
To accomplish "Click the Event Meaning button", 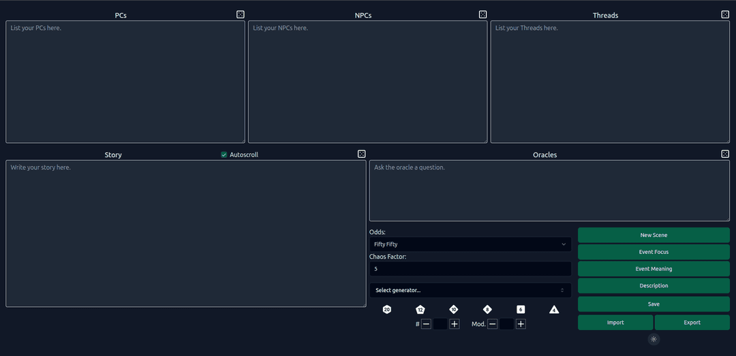I will pos(654,269).
